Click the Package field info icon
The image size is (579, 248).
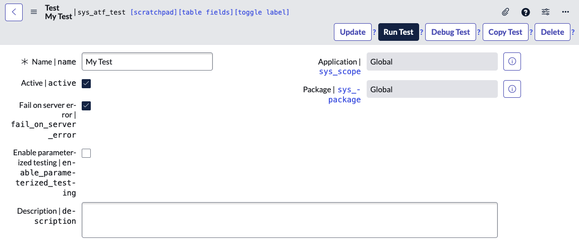point(512,89)
